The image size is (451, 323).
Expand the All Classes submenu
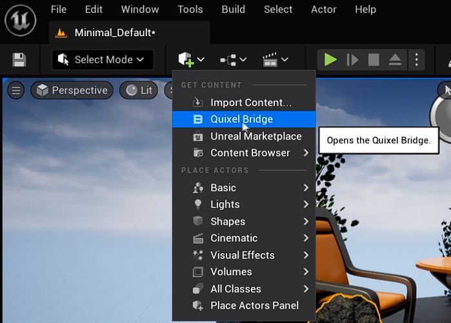244,289
